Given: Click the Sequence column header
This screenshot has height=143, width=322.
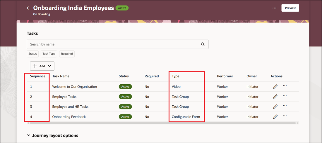Looking at the screenshot, I should (x=37, y=76).
